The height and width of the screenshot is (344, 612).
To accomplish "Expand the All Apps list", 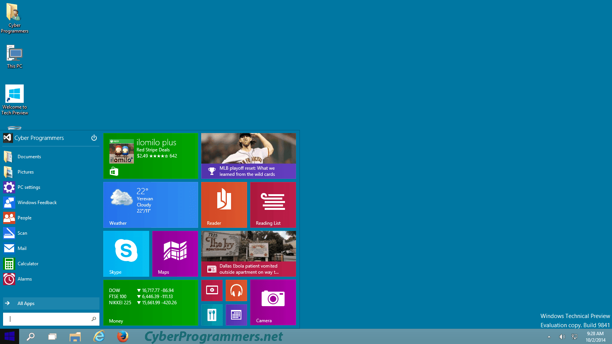I will 51,303.
